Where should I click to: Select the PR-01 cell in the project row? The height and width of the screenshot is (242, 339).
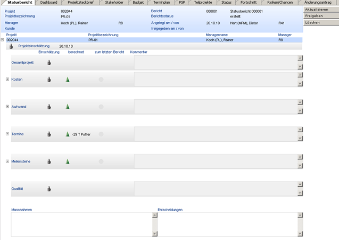click(x=93, y=40)
